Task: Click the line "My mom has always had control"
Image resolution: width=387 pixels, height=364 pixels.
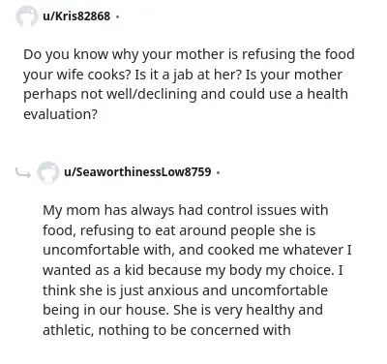Action: pyautogui.click(x=186, y=210)
